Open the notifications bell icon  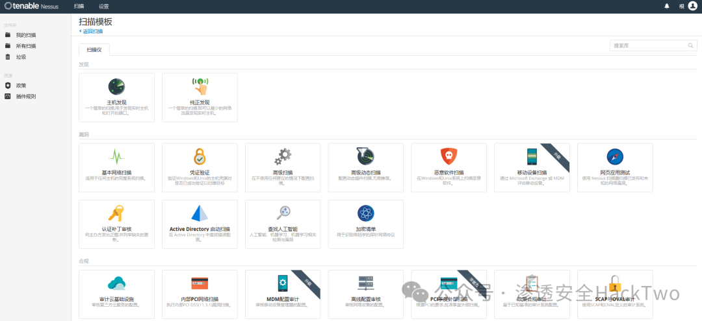pos(667,6)
